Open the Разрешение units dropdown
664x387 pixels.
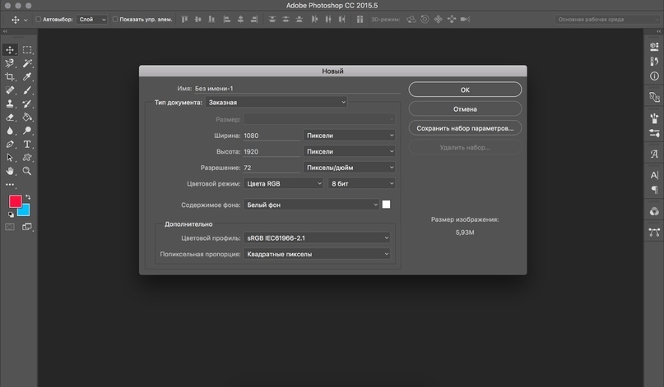point(350,168)
